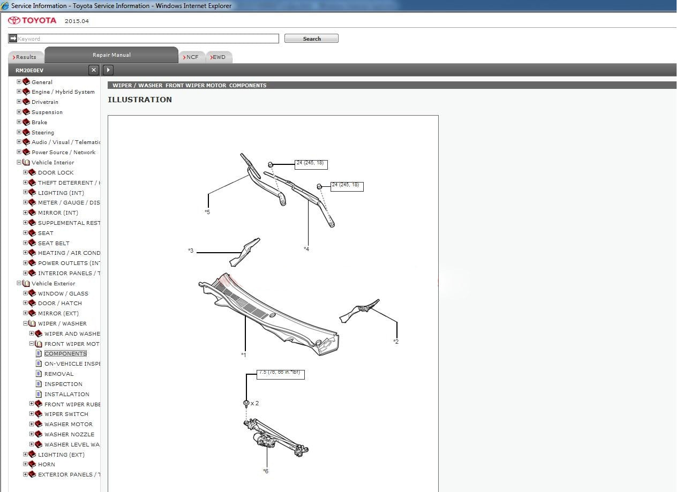The height and width of the screenshot is (492, 690).
Task: Click the Toyota logo in the header
Action: point(32,21)
